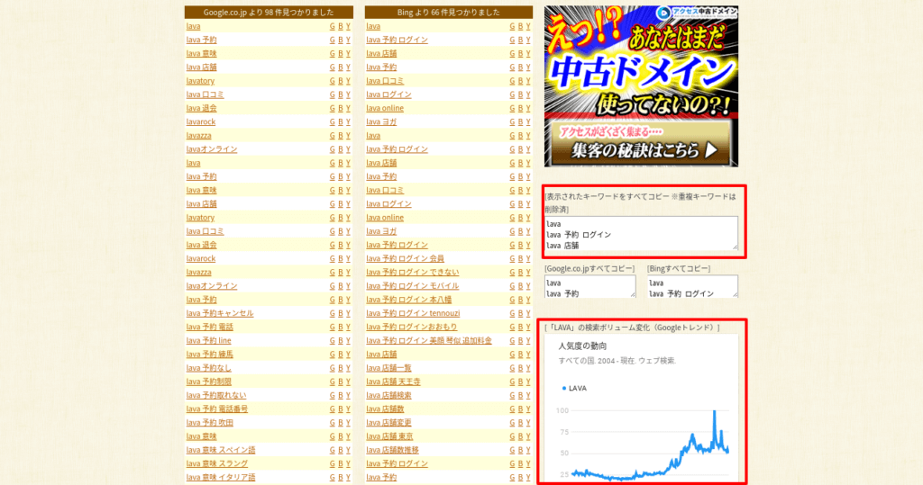This screenshot has width=923, height=485.
Task: Open the 'lava 店舗一覧' keyword link
Action: click(388, 368)
